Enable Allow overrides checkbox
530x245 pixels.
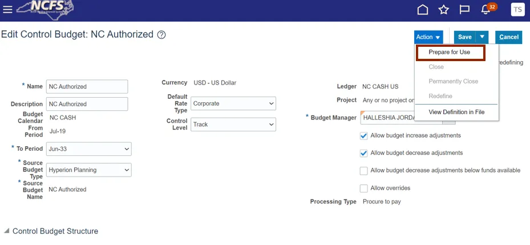[x=364, y=188]
